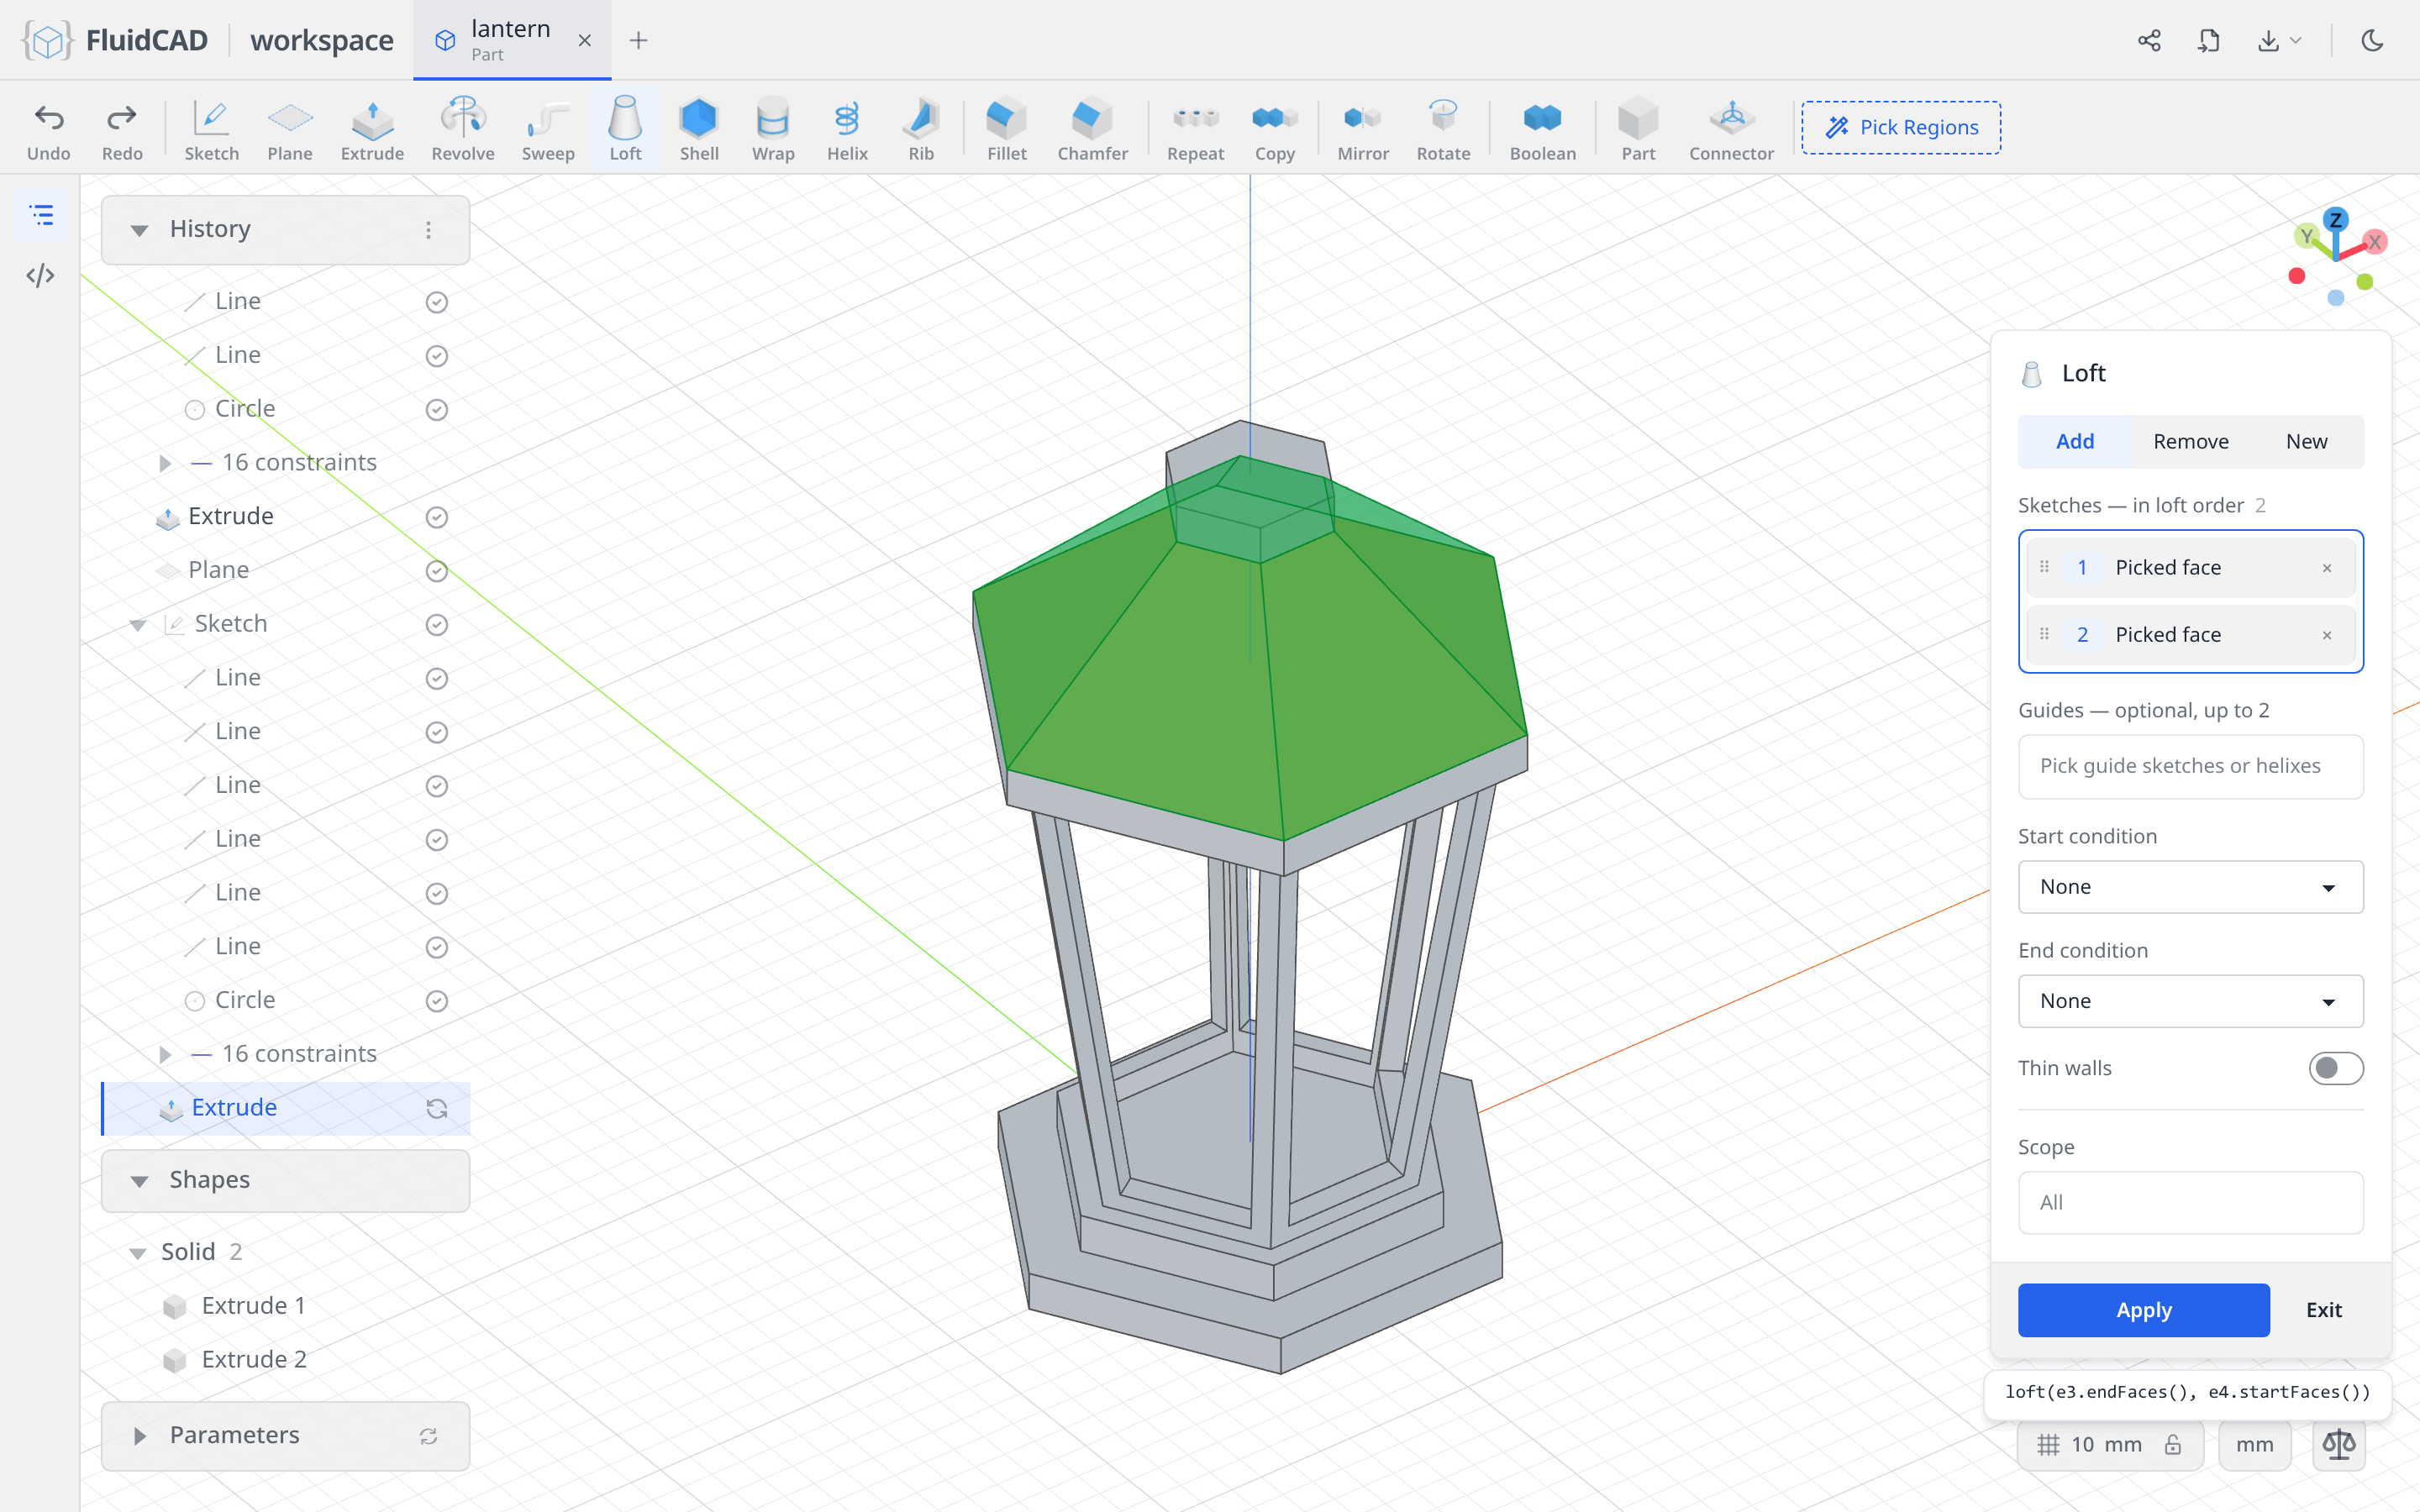Click the Wrap tool
Viewport: 2420px width, 1512px height.
coord(773,129)
